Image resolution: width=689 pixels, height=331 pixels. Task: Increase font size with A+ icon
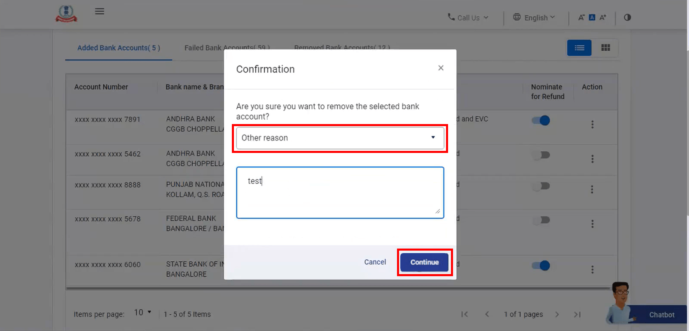603,17
